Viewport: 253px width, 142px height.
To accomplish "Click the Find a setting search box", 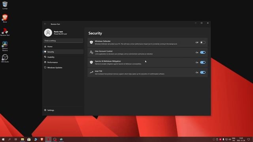I will (63, 41).
